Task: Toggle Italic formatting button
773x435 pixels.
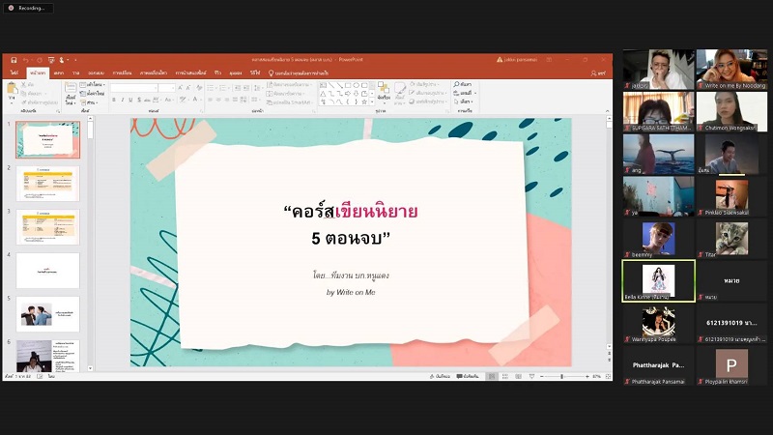Action: pyautogui.click(x=122, y=100)
